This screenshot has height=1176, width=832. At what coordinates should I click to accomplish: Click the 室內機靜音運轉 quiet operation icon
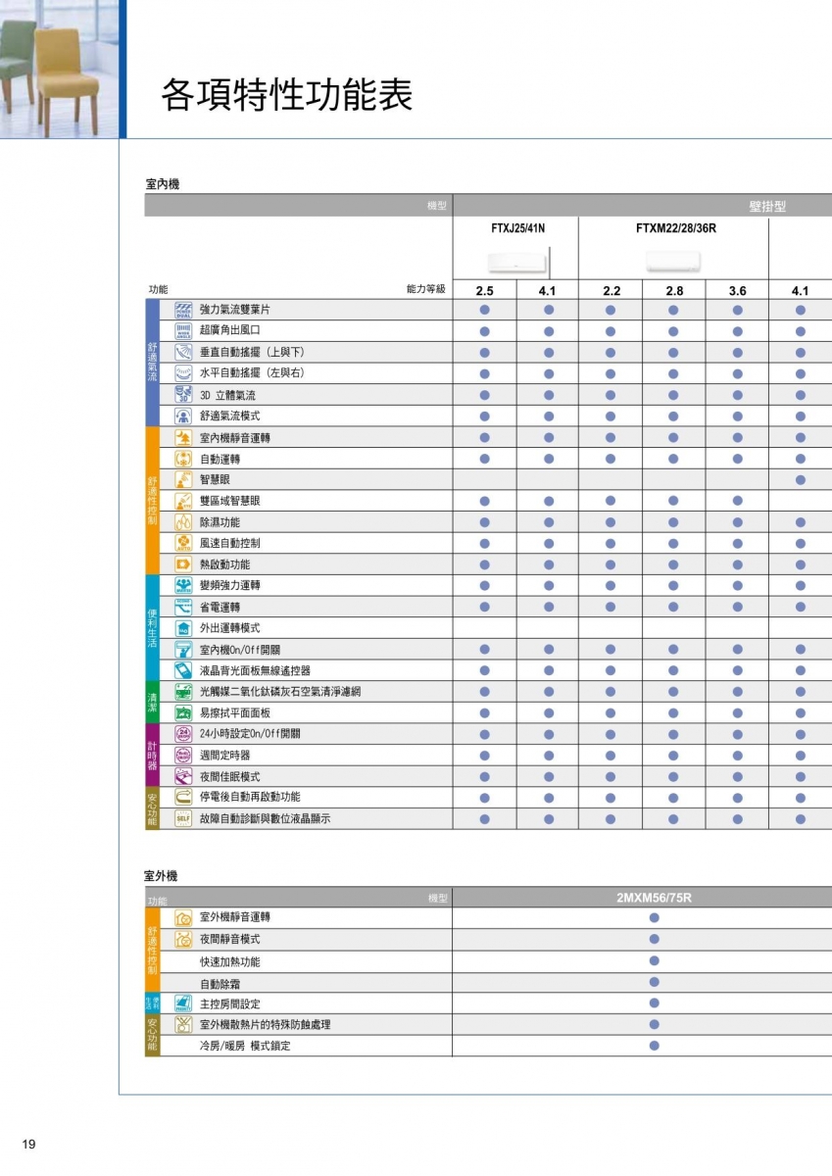[x=183, y=437]
